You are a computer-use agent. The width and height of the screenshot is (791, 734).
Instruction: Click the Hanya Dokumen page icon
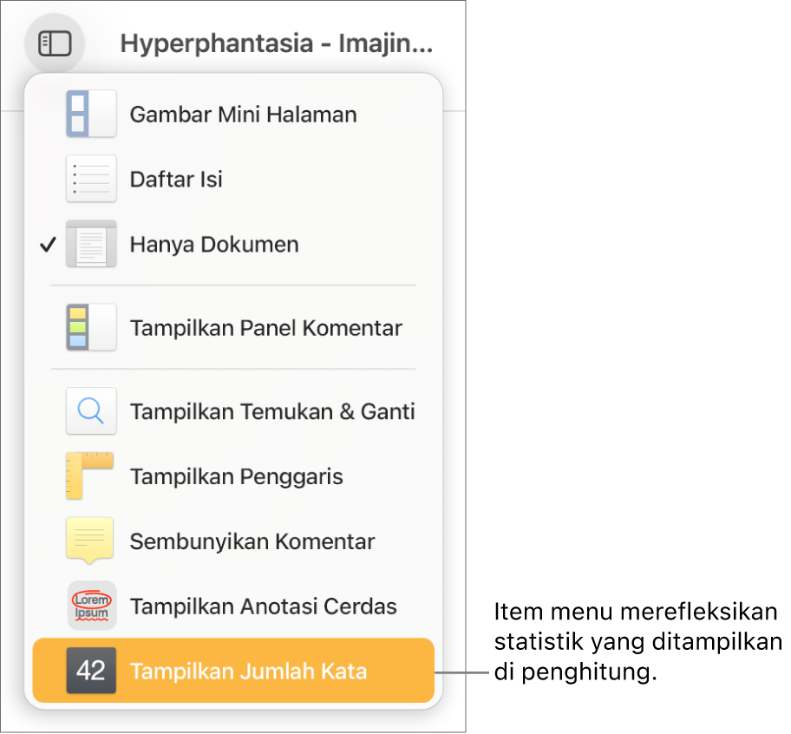coord(91,244)
